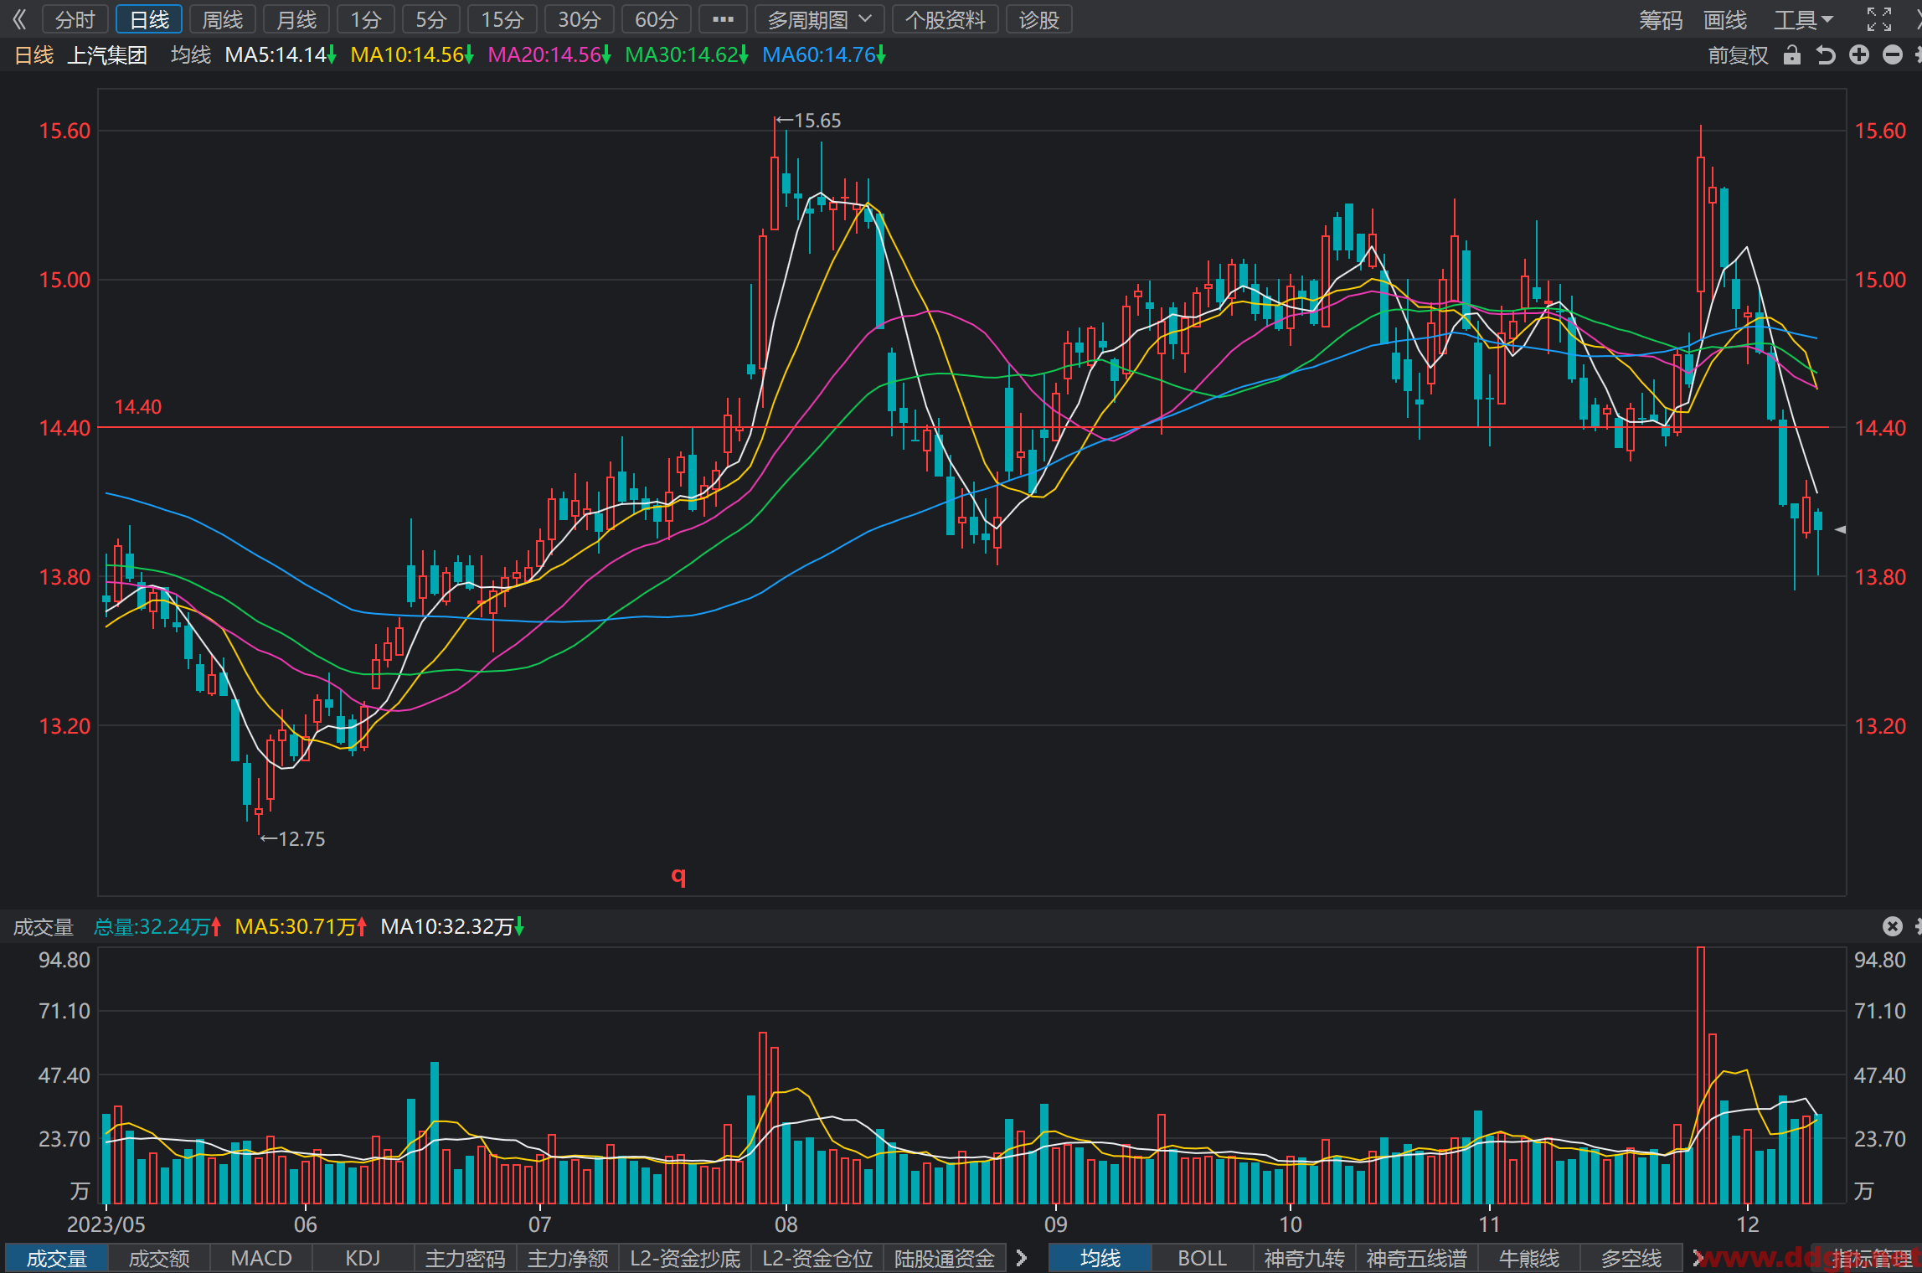This screenshot has height=1273, width=1922.
Task: Select the 60分 period button
Action: [x=657, y=19]
